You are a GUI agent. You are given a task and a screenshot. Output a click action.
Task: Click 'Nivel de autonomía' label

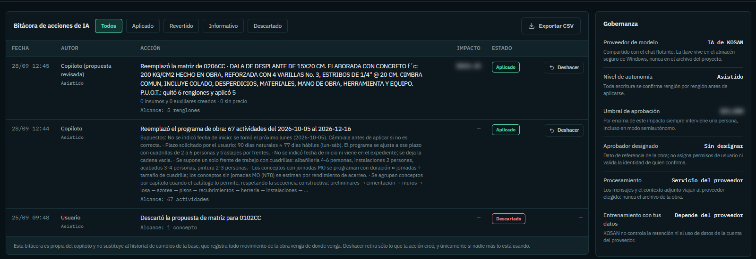(x=628, y=77)
